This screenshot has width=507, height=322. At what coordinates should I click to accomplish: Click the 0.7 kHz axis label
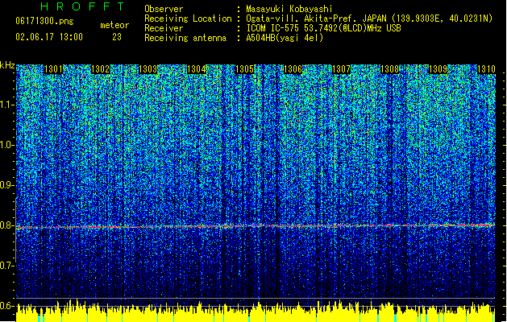point(7,266)
